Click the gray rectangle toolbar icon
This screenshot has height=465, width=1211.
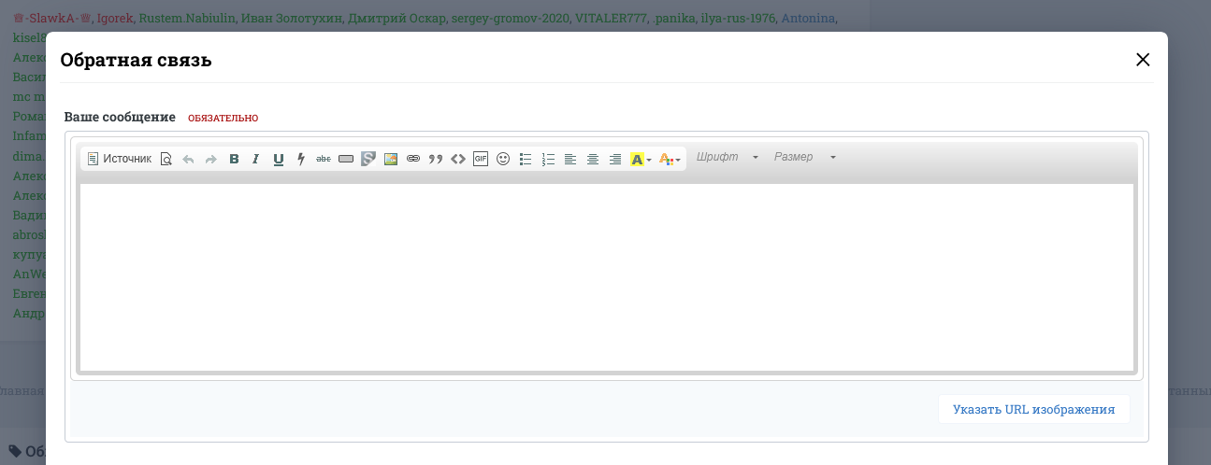pyautogui.click(x=346, y=159)
